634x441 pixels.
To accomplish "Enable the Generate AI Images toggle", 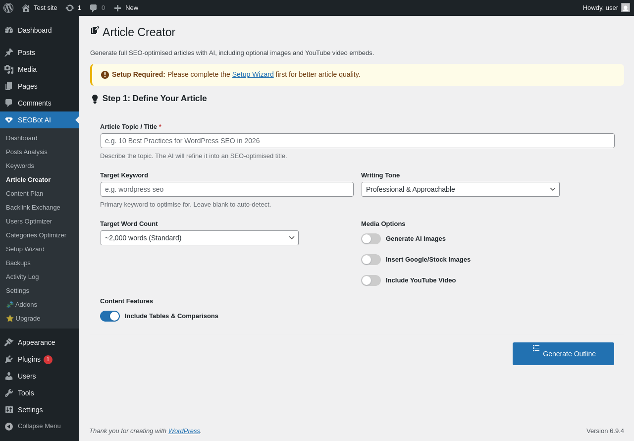I will point(371,239).
